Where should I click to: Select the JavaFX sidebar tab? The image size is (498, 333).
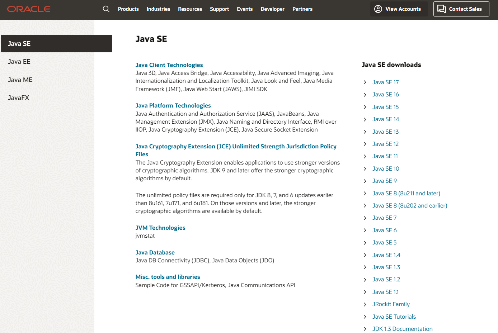coord(18,98)
